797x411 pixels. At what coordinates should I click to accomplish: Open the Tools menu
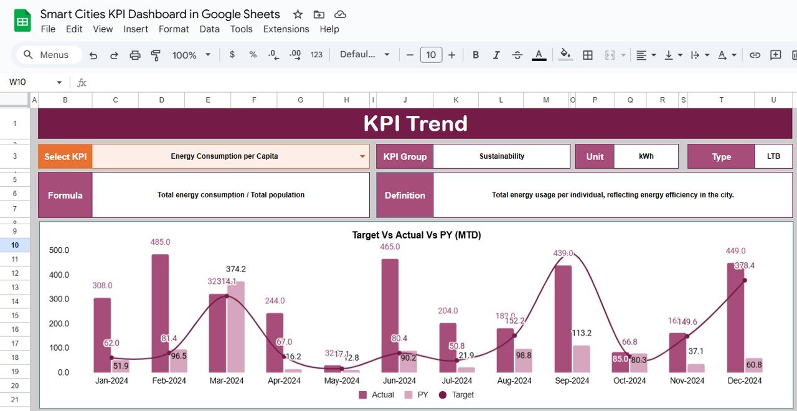(242, 29)
